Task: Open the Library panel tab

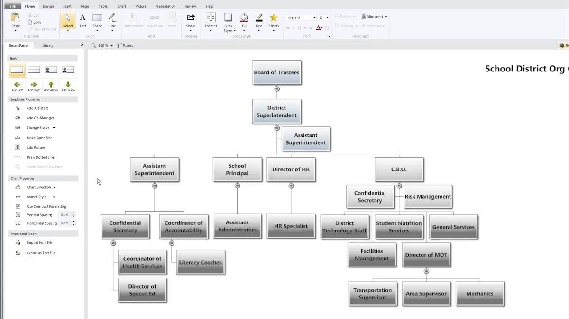Action: click(47, 45)
